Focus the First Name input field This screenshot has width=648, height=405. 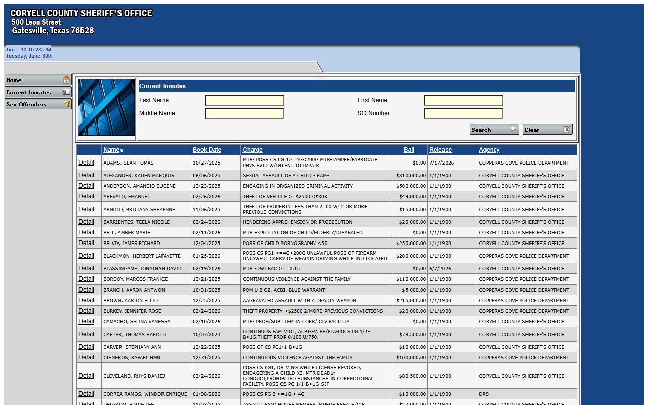(463, 100)
